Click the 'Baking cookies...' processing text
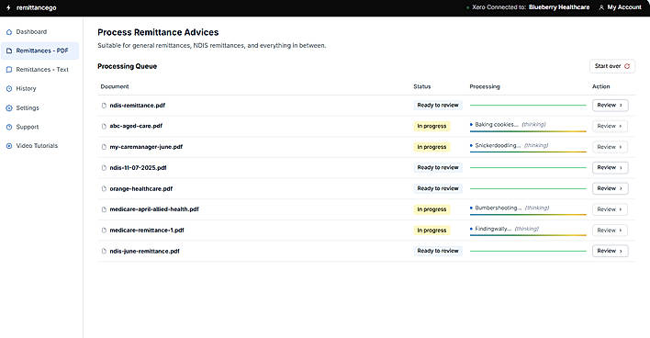 [x=497, y=124]
